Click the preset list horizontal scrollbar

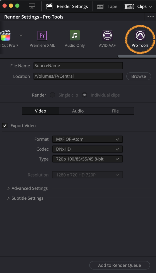coord(137,56)
